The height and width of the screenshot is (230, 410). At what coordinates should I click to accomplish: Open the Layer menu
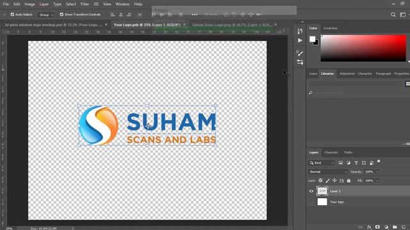(44, 4)
